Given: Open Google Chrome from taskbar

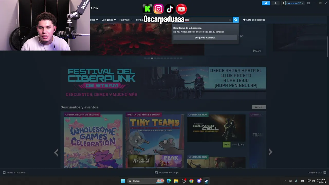Looking at the screenshot, I should pyautogui.click(x=191, y=181).
